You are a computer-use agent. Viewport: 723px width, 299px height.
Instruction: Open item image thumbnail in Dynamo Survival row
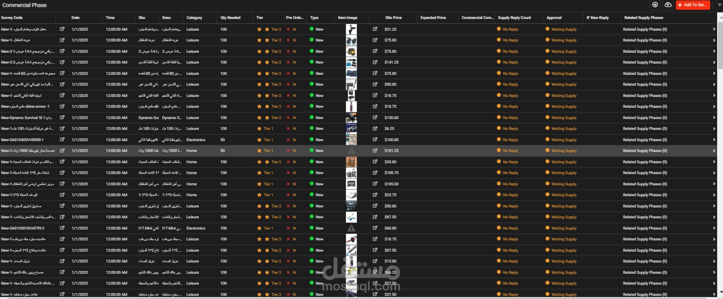pyautogui.click(x=351, y=118)
